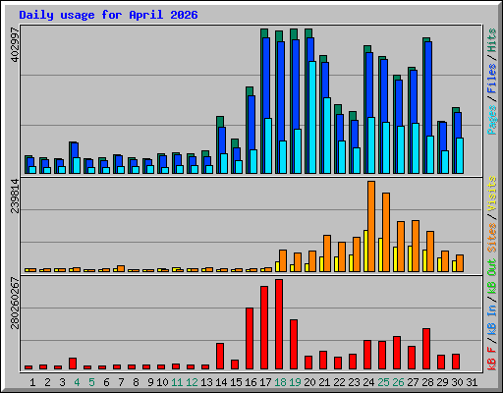Click the red kB bar for day 14
Screen dimensions: 503x393
click(220, 357)
